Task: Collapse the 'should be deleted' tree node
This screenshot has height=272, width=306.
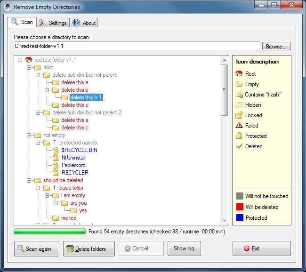Action: click(x=29, y=180)
